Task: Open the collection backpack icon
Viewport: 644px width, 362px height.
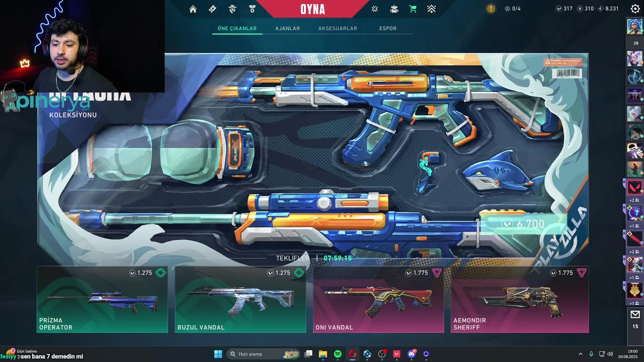Action: [394, 9]
